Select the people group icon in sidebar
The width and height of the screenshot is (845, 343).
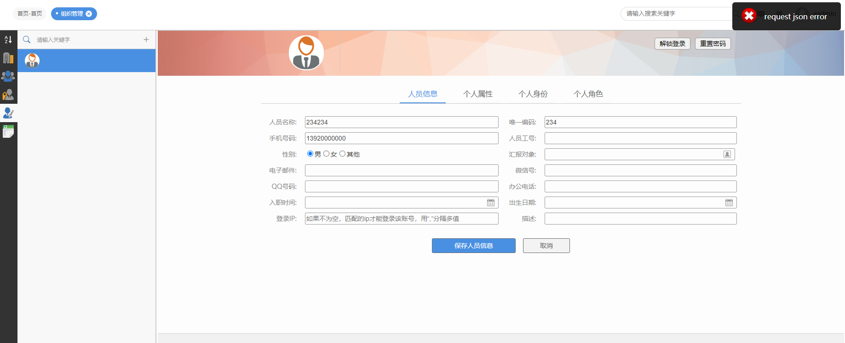tap(8, 76)
